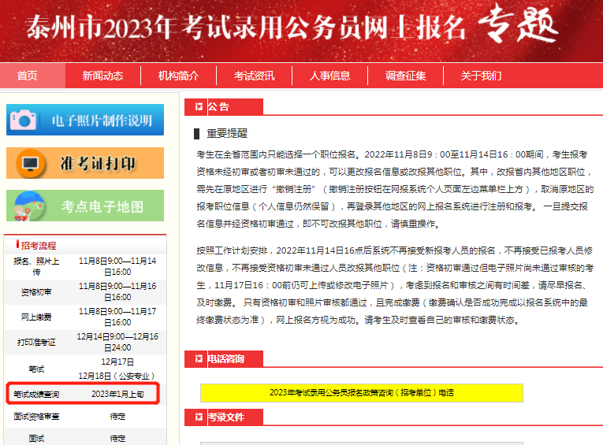Navigate to 调查征集 page
Image resolution: width=603 pixels, height=445 pixels.
pos(405,76)
